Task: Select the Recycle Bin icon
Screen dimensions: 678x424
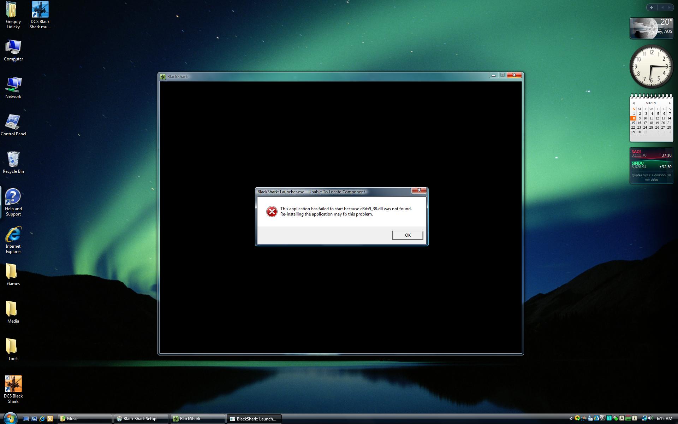Action: click(13, 163)
